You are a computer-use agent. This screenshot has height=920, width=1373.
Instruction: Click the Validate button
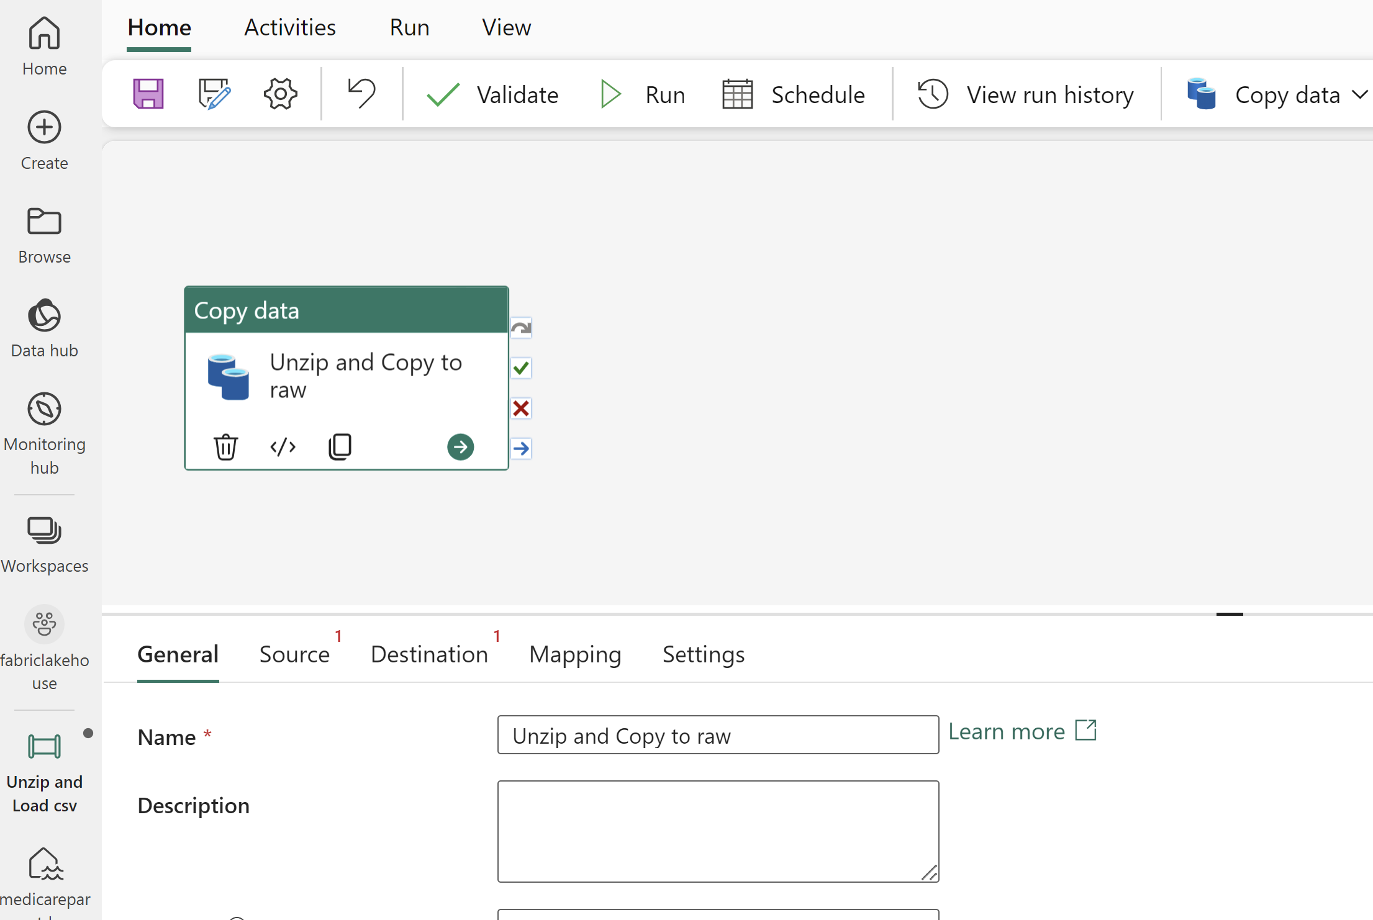tap(492, 95)
